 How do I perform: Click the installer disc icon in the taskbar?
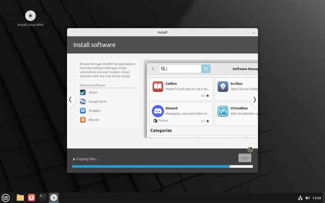tap(54, 198)
